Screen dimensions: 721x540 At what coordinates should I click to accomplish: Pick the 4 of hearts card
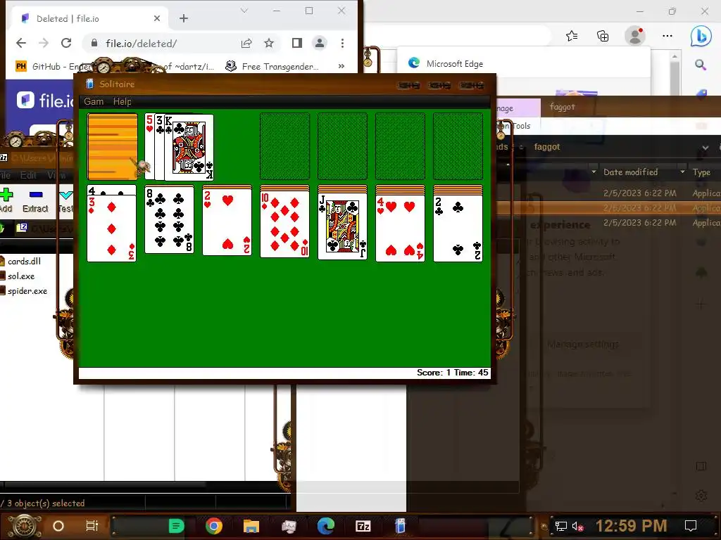coord(400,229)
